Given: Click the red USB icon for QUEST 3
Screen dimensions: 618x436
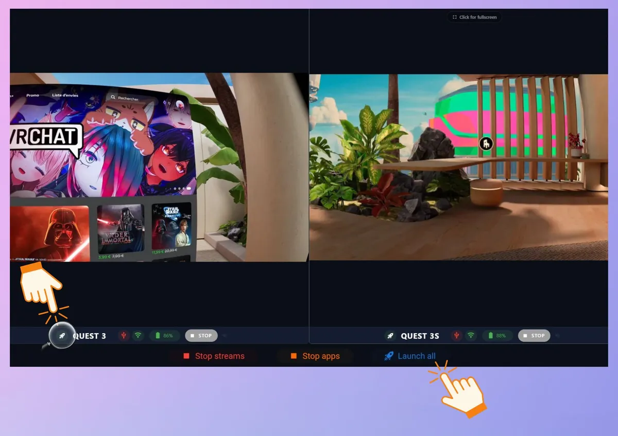Looking at the screenshot, I should [x=123, y=336].
